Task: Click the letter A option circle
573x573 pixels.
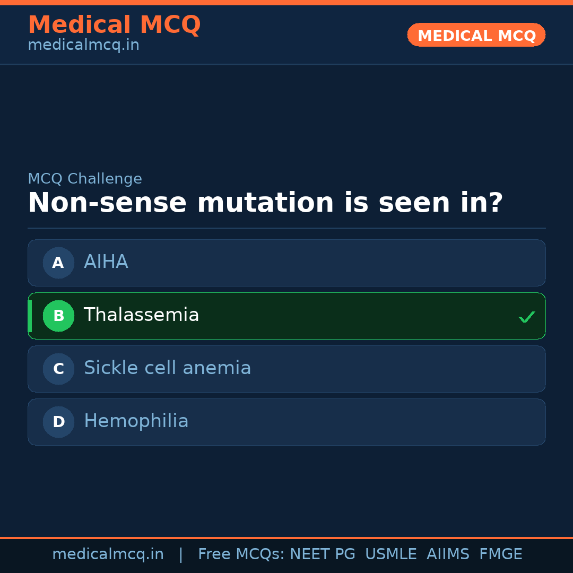Action: coord(58,263)
